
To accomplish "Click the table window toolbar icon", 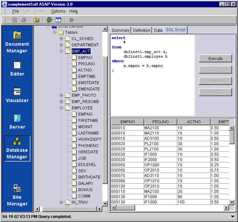I will click(x=58, y=20).
